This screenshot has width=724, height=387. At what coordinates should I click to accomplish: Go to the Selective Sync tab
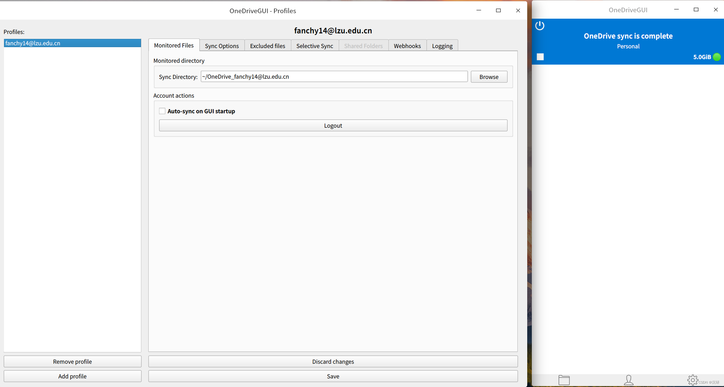(x=315, y=46)
